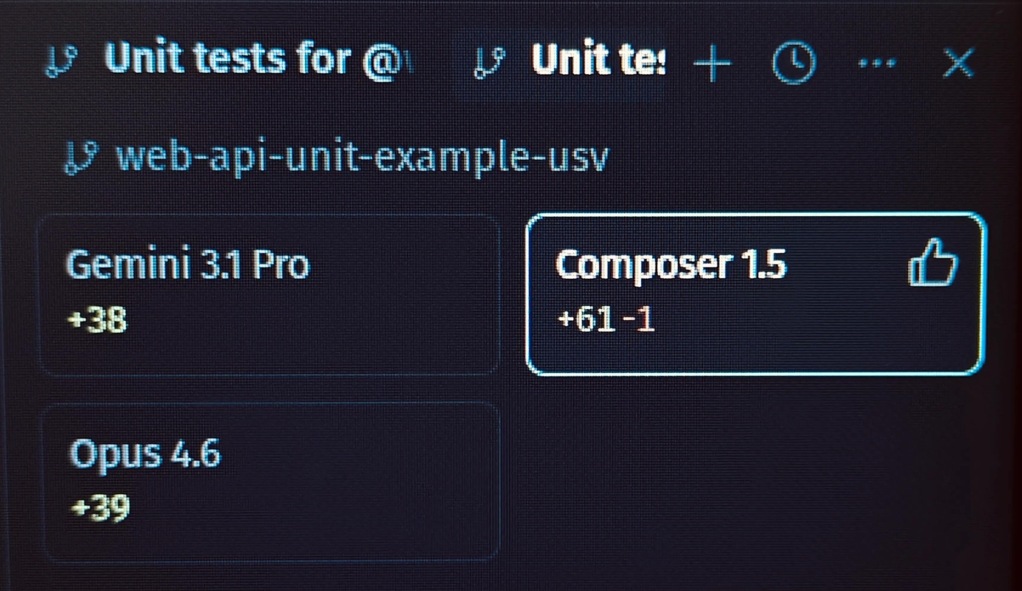The width and height of the screenshot is (1022, 591).
Task: Select the truncated second "Unit te" tab
Action: pyautogui.click(x=598, y=59)
